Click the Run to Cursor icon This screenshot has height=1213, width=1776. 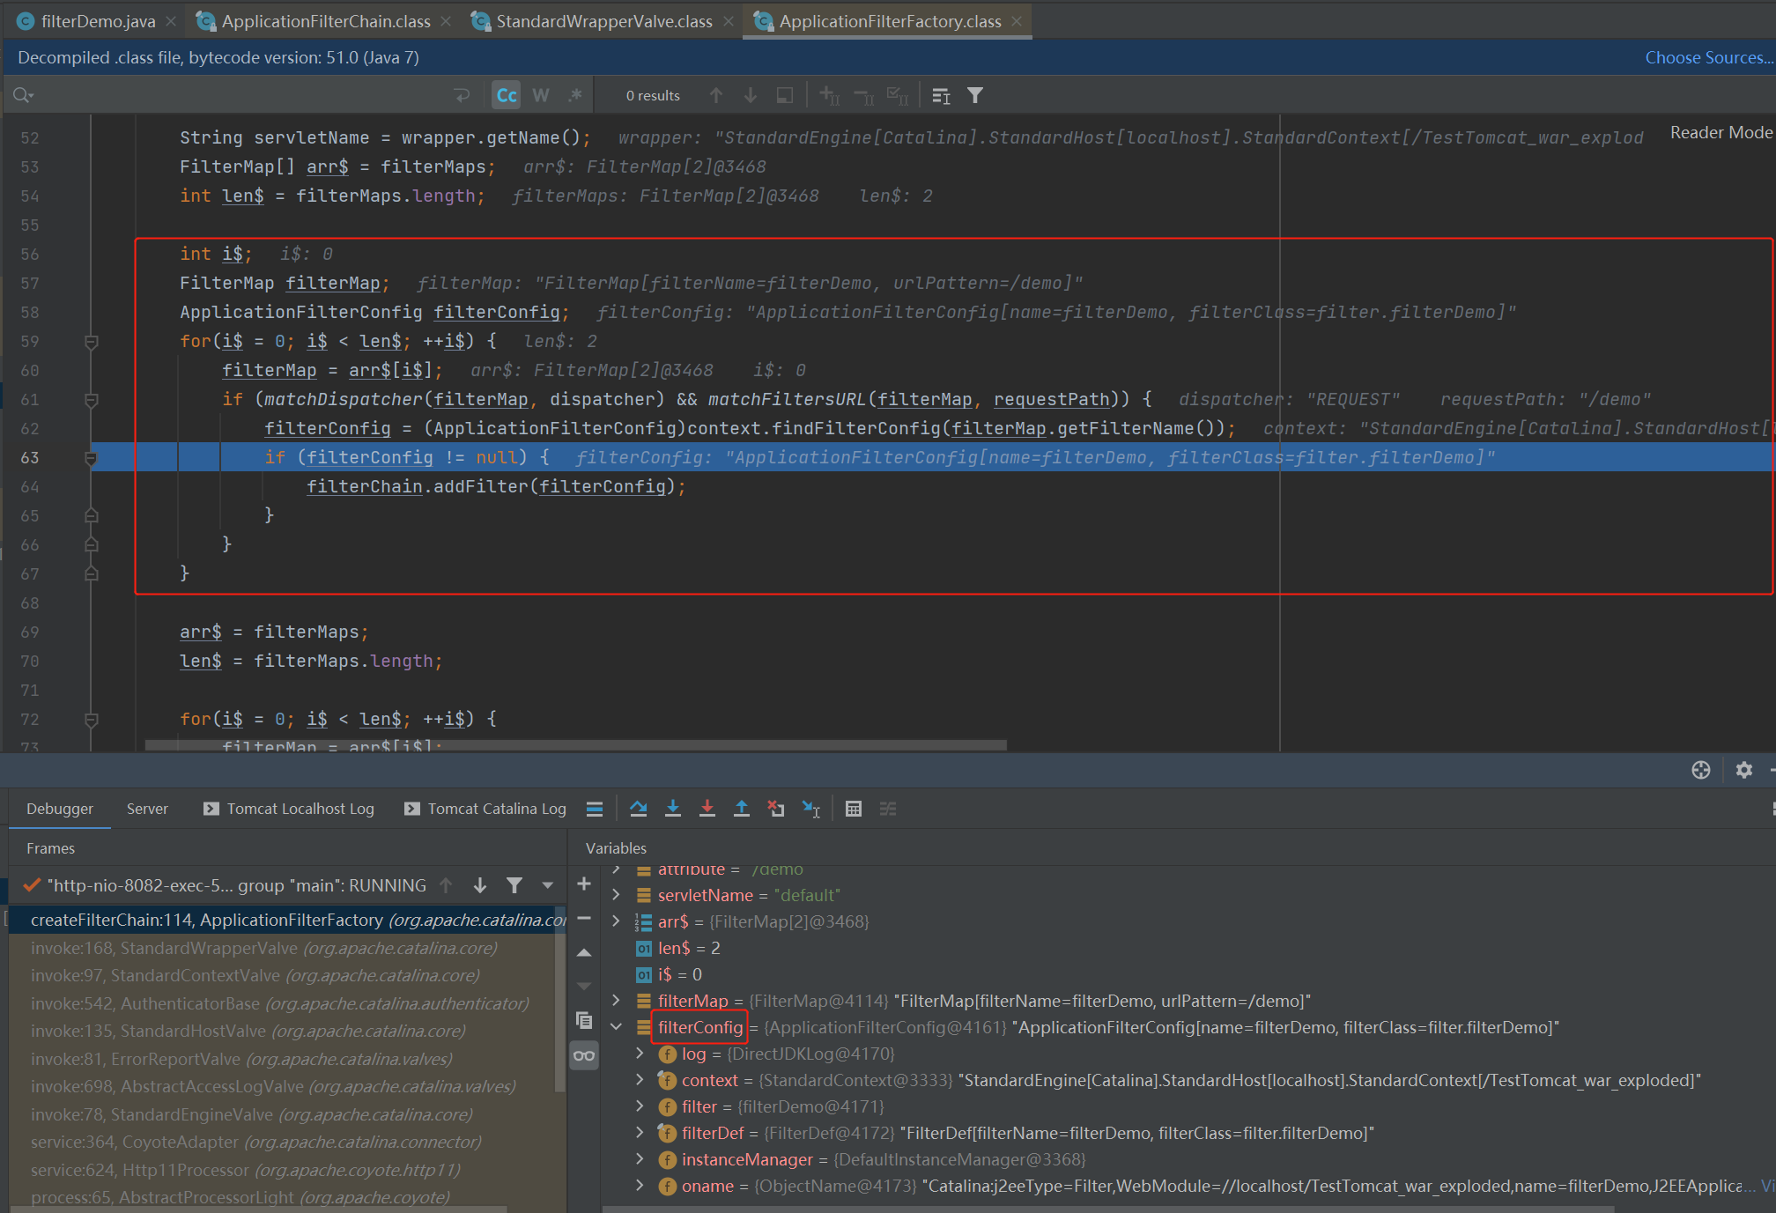pyautogui.click(x=811, y=809)
